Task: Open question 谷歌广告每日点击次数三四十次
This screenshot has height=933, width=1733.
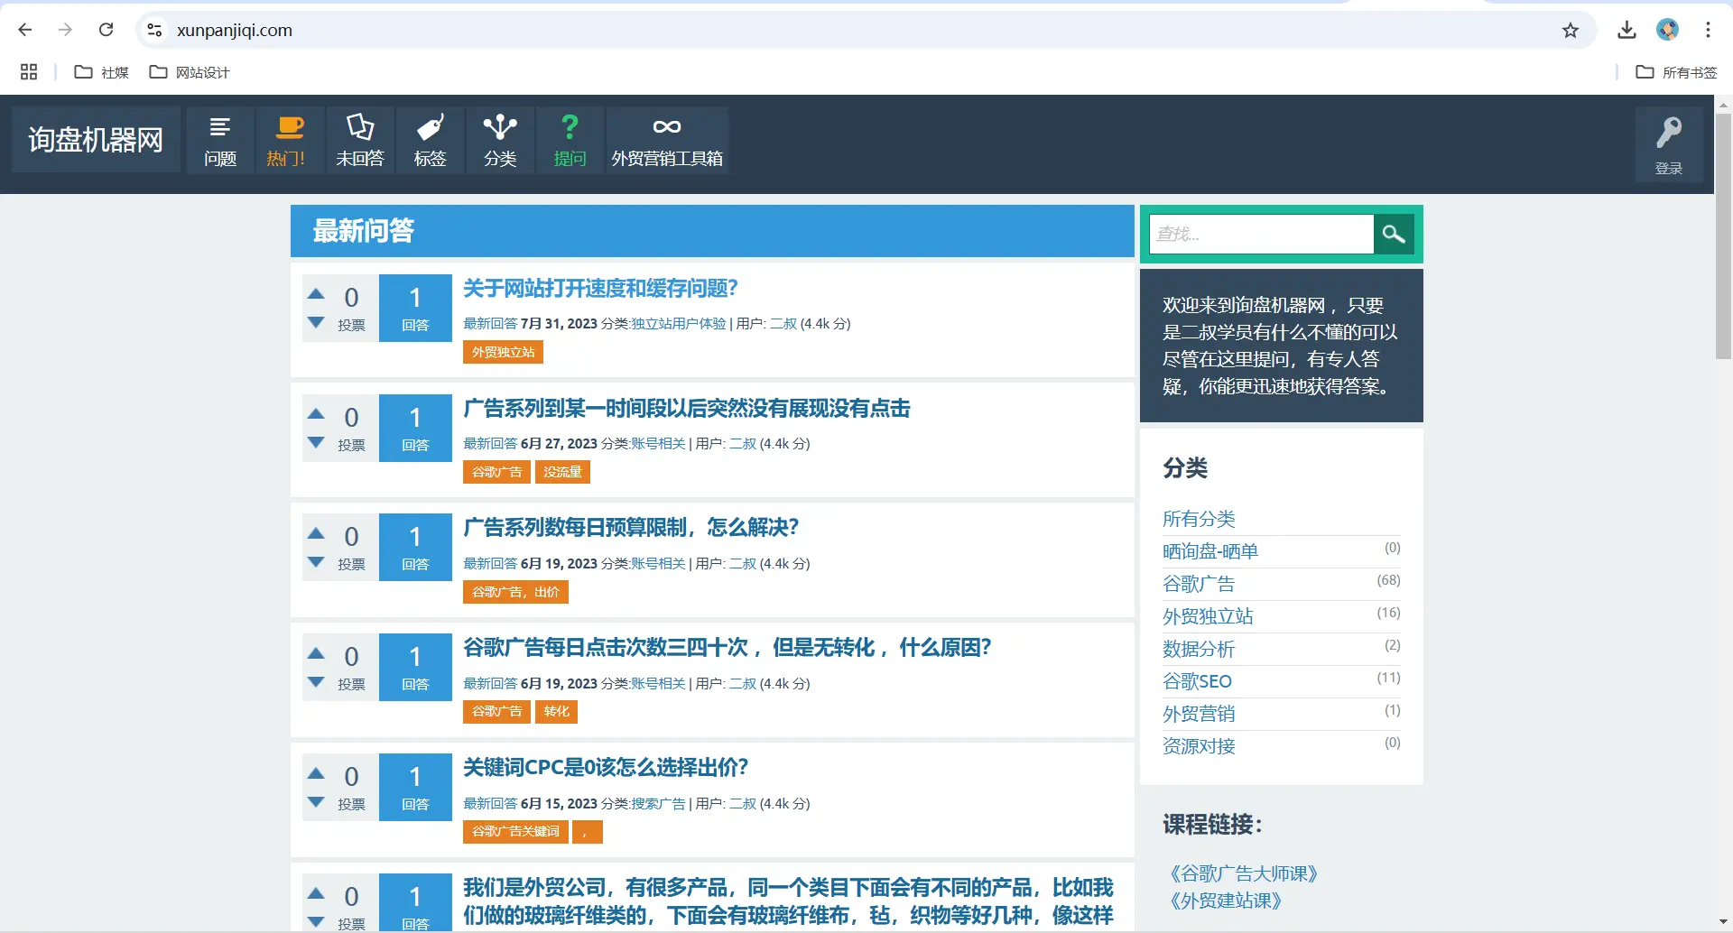Action: [727, 647]
